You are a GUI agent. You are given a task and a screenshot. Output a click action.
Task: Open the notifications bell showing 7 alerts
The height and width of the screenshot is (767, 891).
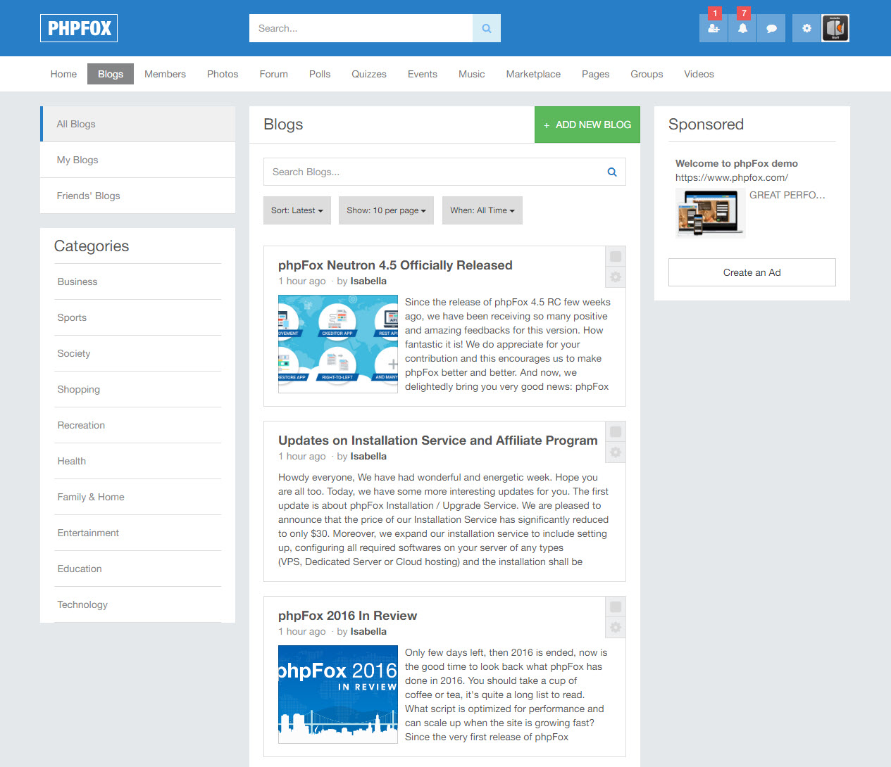742,28
